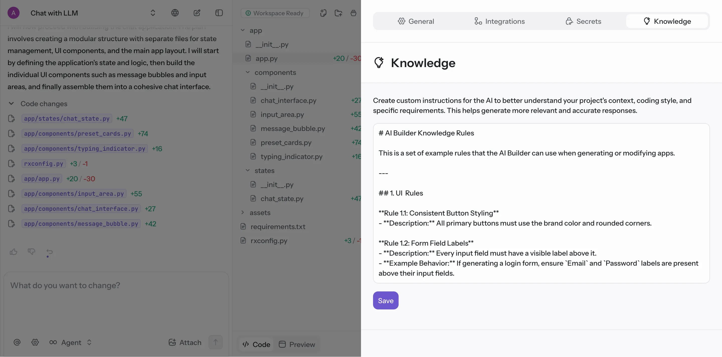Click the new chat edit icon
722x357 pixels.
[197, 13]
